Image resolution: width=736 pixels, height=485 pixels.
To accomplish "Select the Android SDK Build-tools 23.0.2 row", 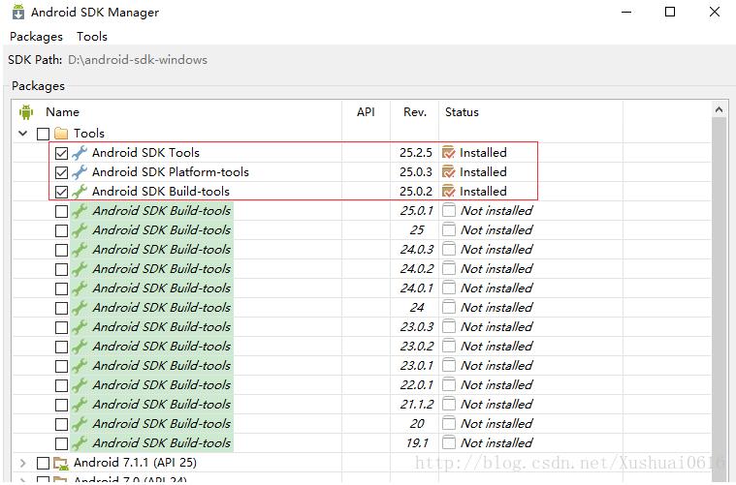I will click(x=362, y=347).
